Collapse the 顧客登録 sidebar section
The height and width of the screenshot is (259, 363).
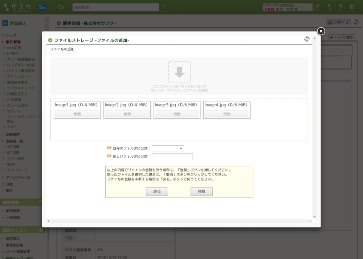41,203
